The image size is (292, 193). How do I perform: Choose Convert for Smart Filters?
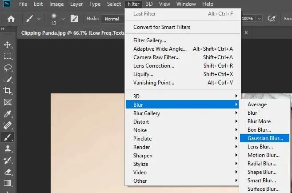click(x=183, y=27)
